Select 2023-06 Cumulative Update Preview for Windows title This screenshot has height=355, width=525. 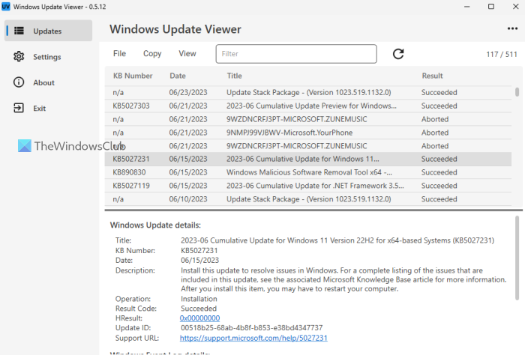[x=311, y=106]
